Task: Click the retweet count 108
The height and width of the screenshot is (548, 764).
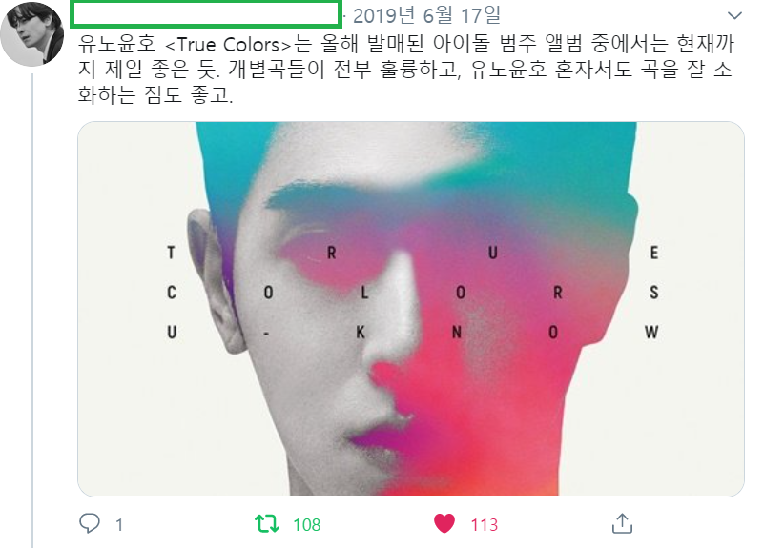Action: [x=307, y=524]
